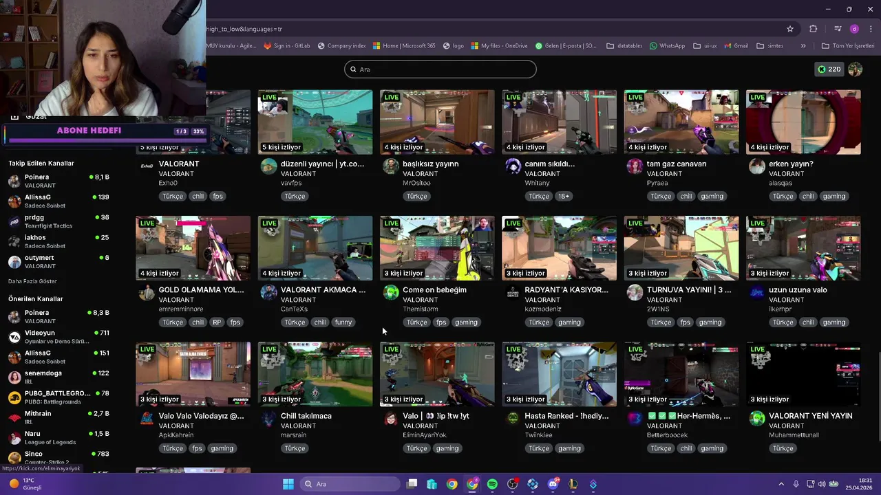This screenshot has width=881, height=495.
Task: Open PUBG_BATTLEGRO... channel avatar
Action: (x=14, y=397)
